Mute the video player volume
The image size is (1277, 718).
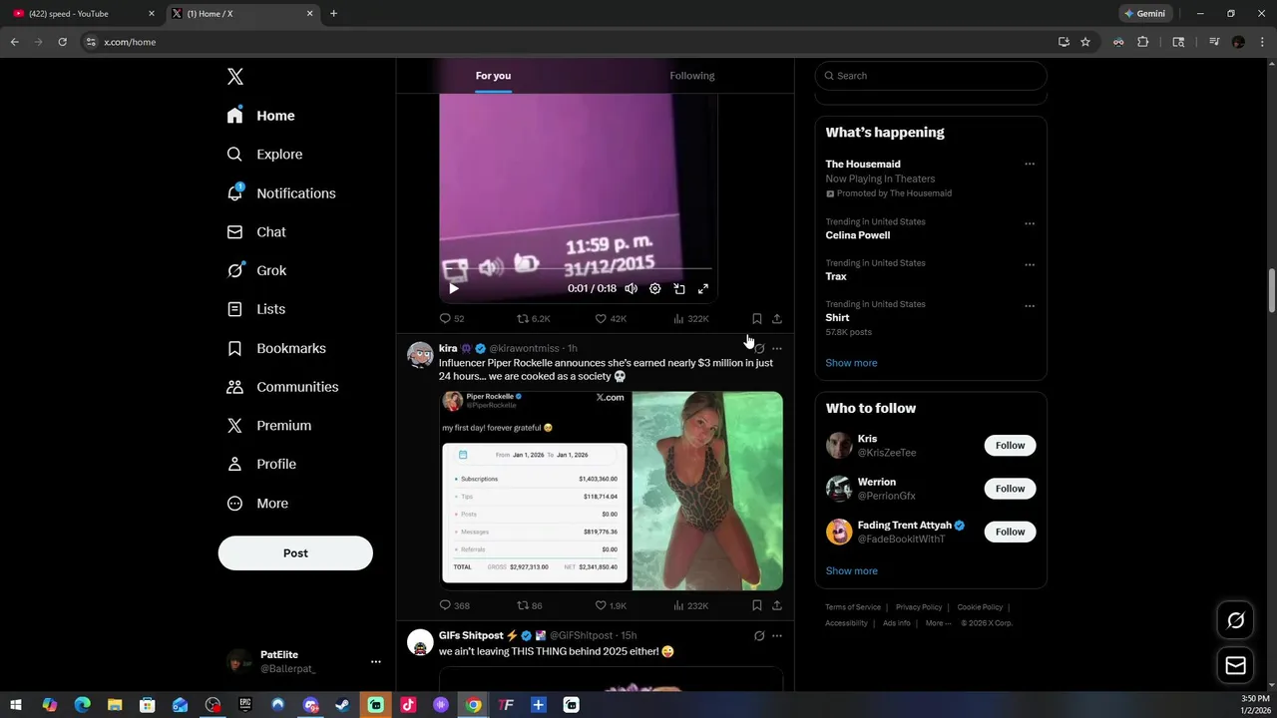631,288
